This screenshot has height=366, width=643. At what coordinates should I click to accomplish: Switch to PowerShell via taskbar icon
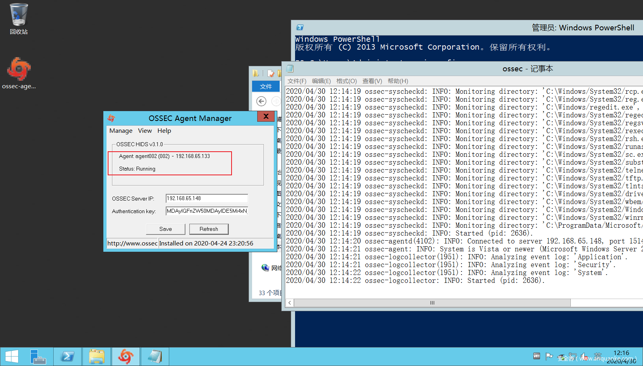click(x=67, y=357)
